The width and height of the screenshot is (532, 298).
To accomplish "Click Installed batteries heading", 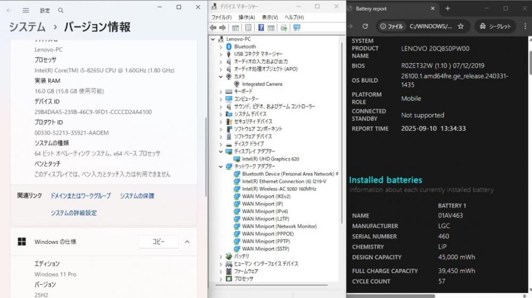I will pyautogui.click(x=386, y=180).
